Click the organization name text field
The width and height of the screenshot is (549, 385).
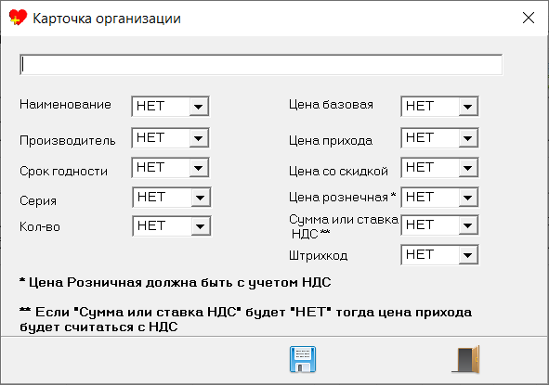261,65
